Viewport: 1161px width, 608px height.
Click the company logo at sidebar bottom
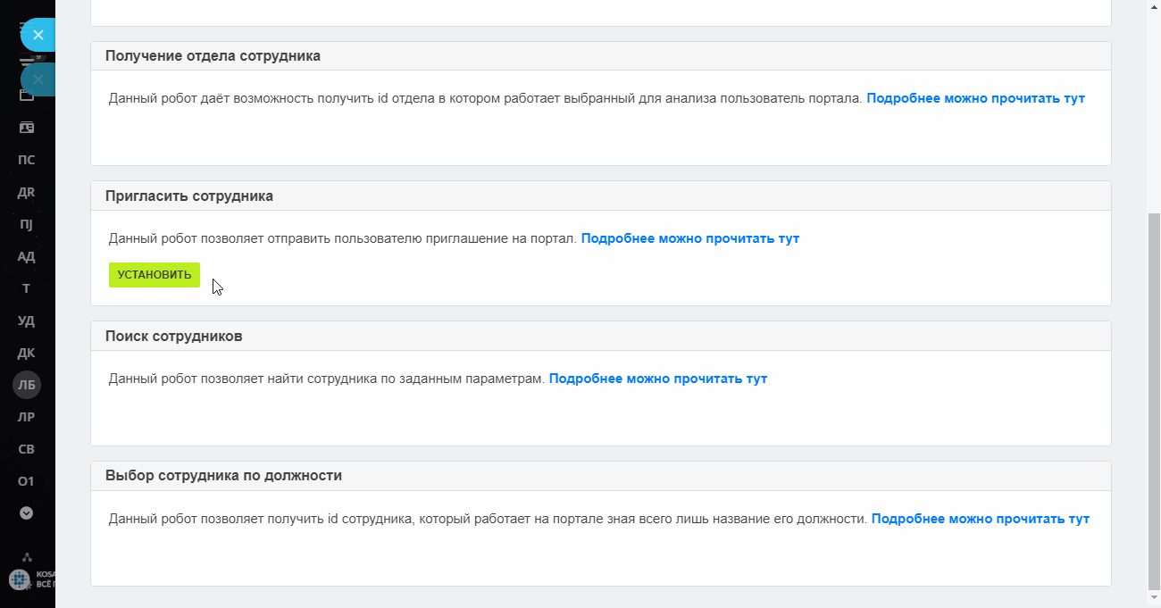pos(20,579)
